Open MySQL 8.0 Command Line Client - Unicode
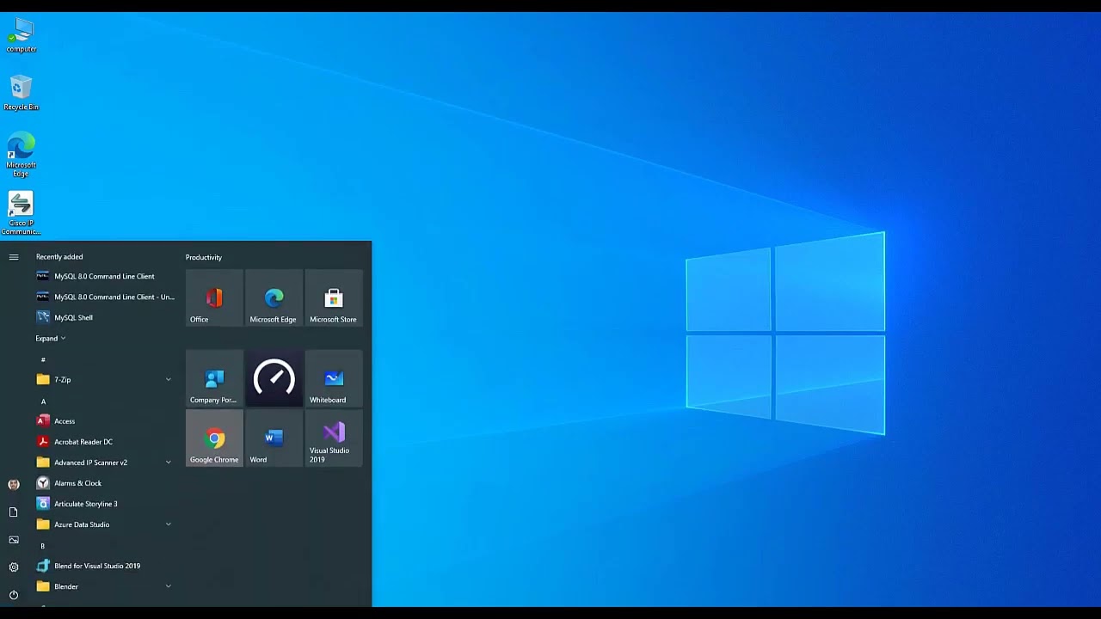 (105, 297)
